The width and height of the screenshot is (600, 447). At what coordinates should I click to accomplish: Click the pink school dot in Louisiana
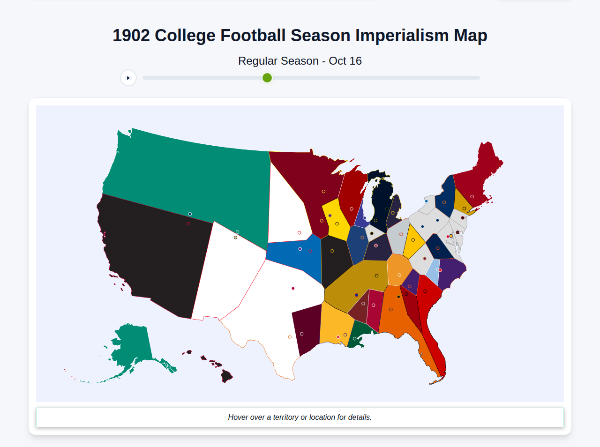tap(337, 336)
